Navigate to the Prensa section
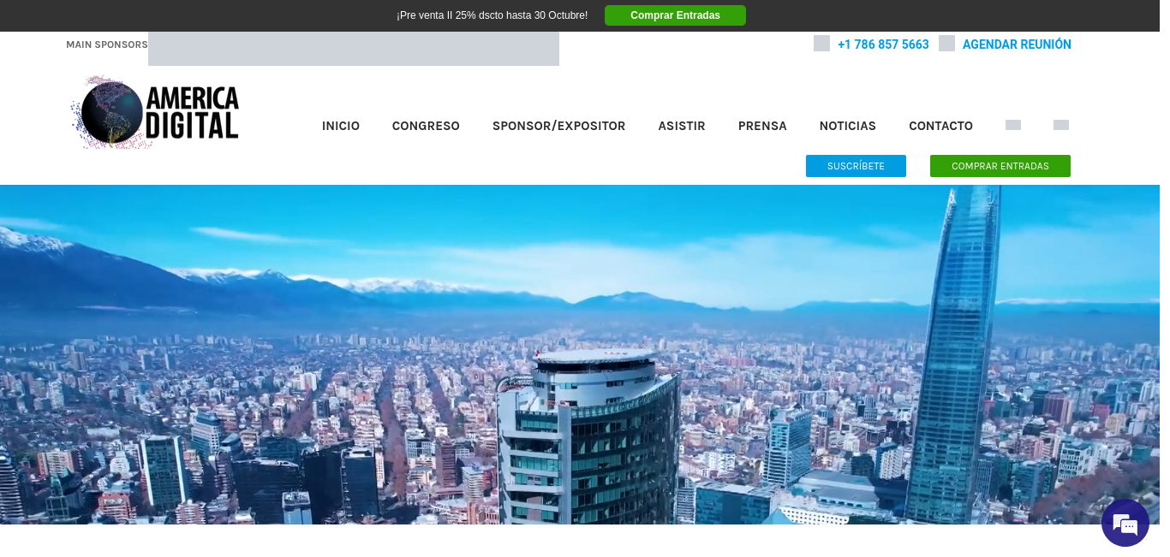The height and width of the screenshot is (557, 1170). (x=762, y=126)
